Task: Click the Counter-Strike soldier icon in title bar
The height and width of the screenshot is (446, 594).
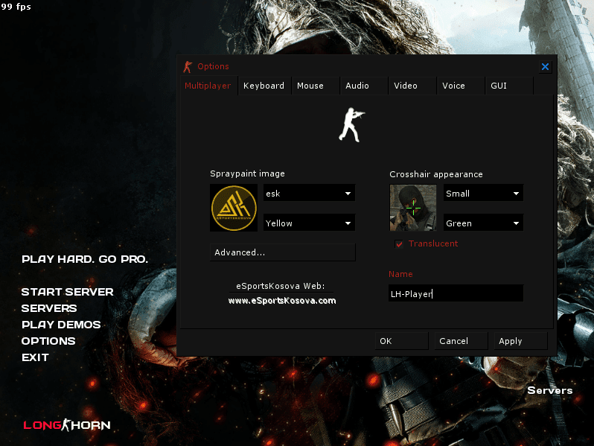Action: coord(188,66)
